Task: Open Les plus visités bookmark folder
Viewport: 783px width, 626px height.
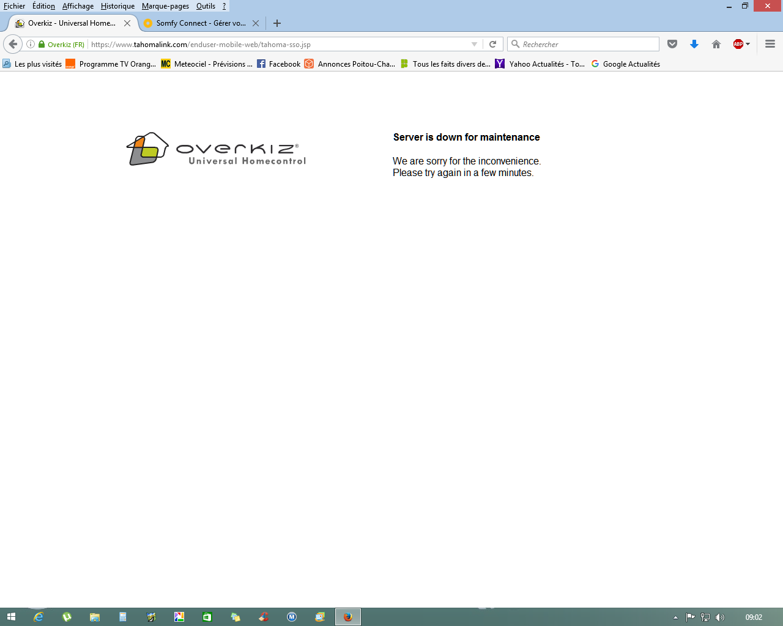Action: pyautogui.click(x=32, y=64)
